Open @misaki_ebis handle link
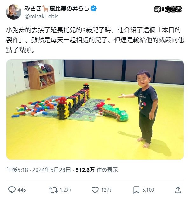This screenshot has height=199, width=190. pyautogui.click(x=41, y=16)
